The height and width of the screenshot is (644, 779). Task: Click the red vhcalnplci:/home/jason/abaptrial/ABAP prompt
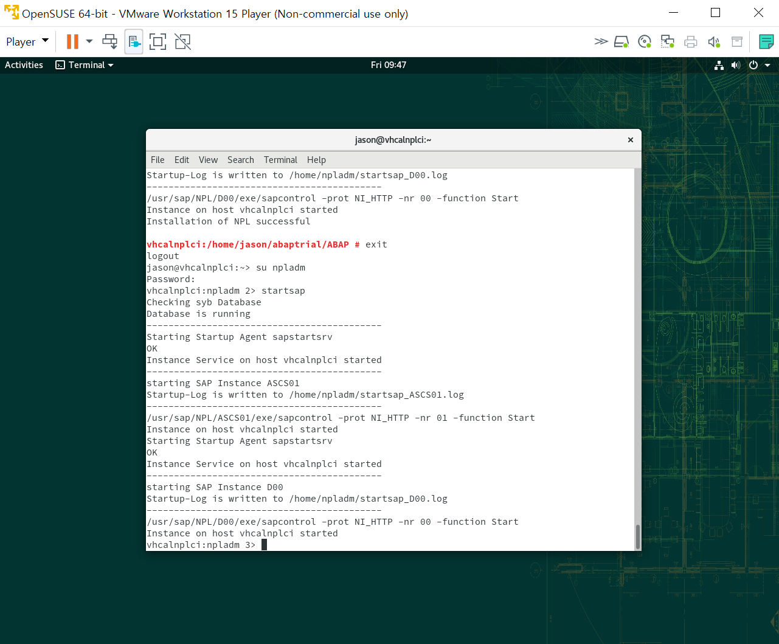click(254, 244)
